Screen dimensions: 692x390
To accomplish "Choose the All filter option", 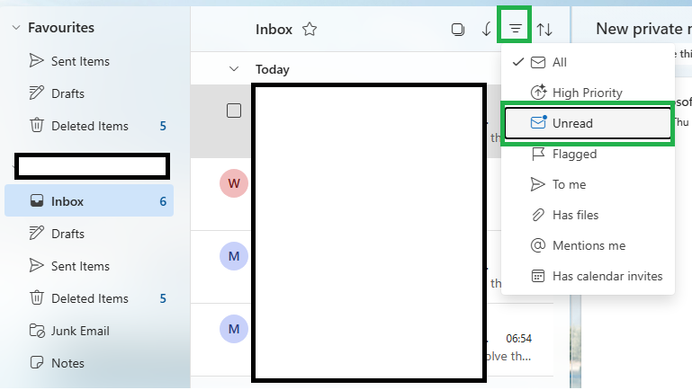I will click(588, 62).
